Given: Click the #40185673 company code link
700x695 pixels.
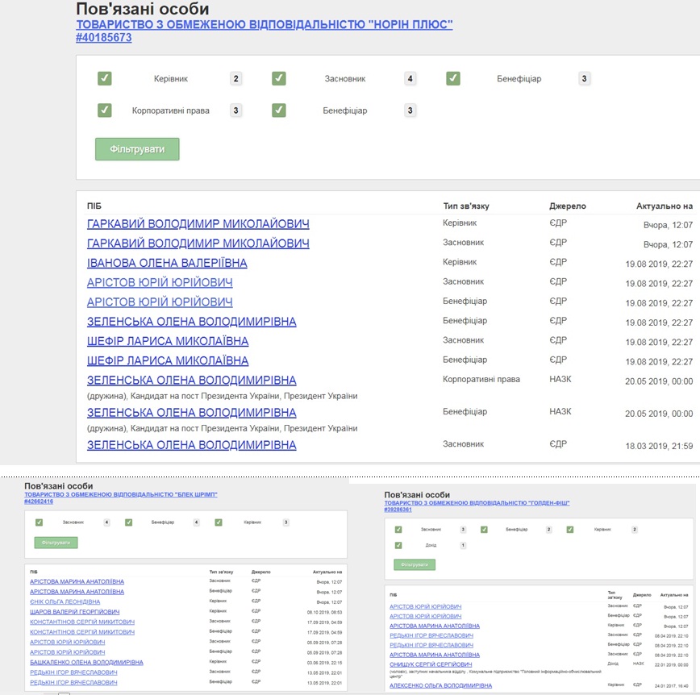Looking at the screenshot, I should [x=103, y=38].
